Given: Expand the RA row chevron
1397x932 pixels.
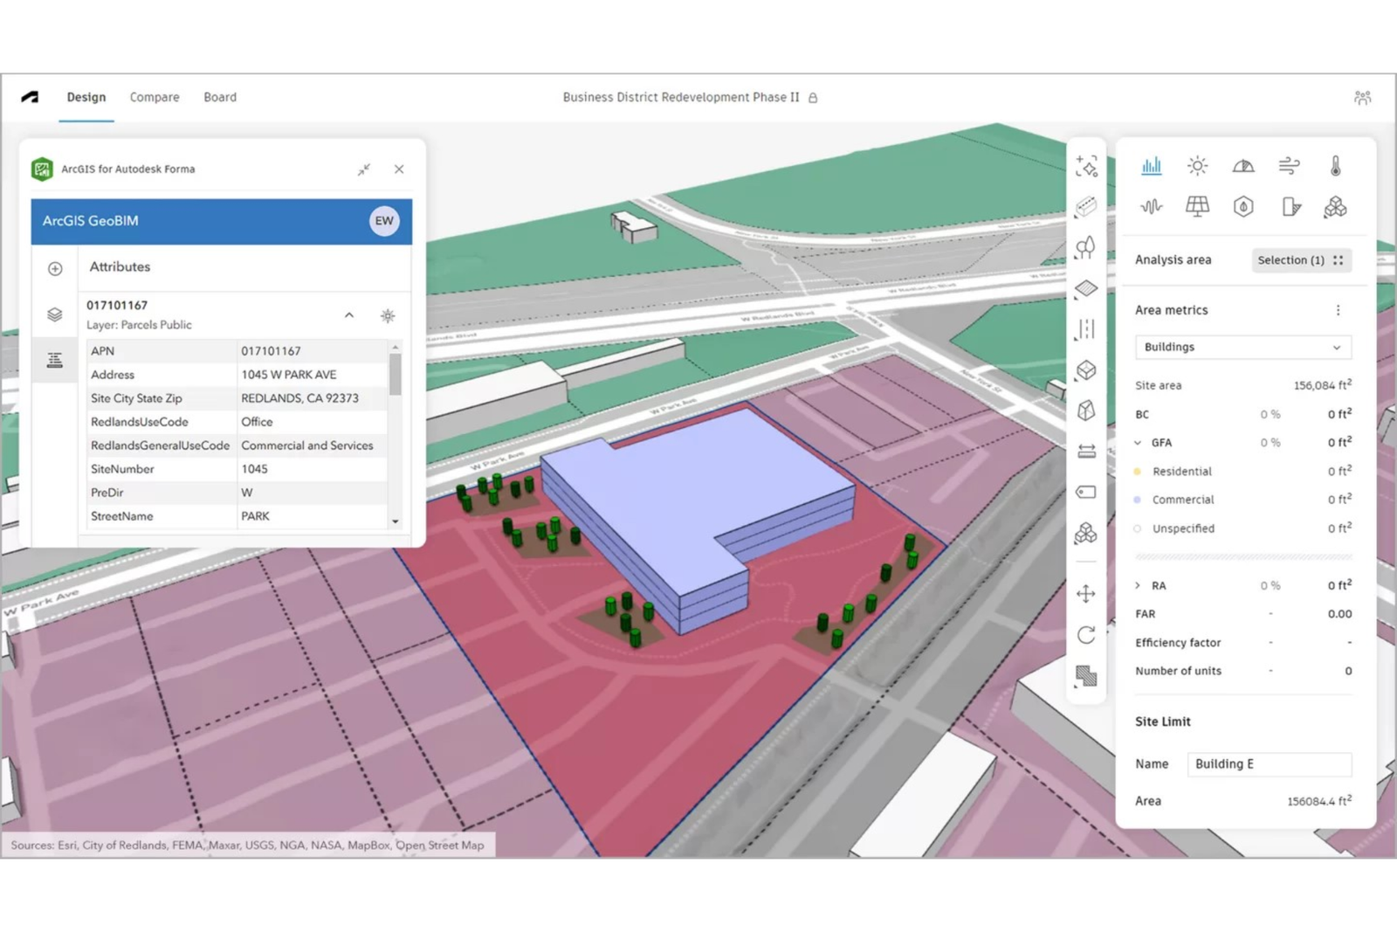Looking at the screenshot, I should tap(1138, 585).
